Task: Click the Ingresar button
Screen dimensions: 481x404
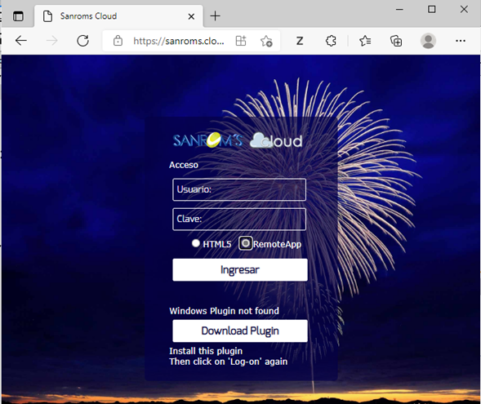Action: pyautogui.click(x=240, y=270)
